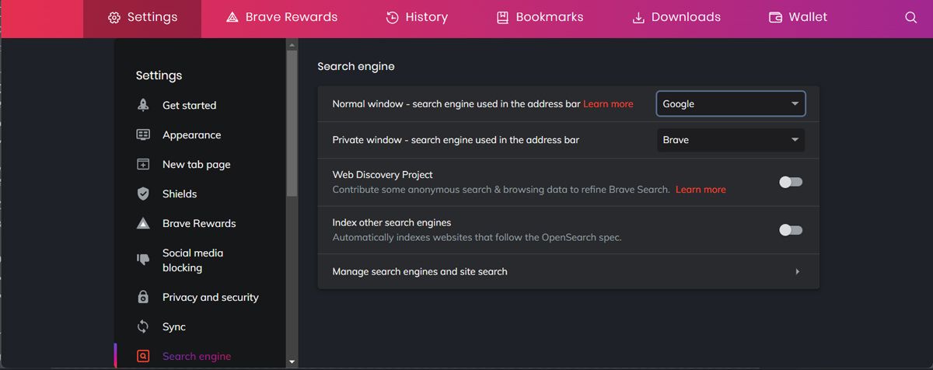Click the search magnifier icon in top bar
This screenshot has height=370, width=933.
(911, 17)
